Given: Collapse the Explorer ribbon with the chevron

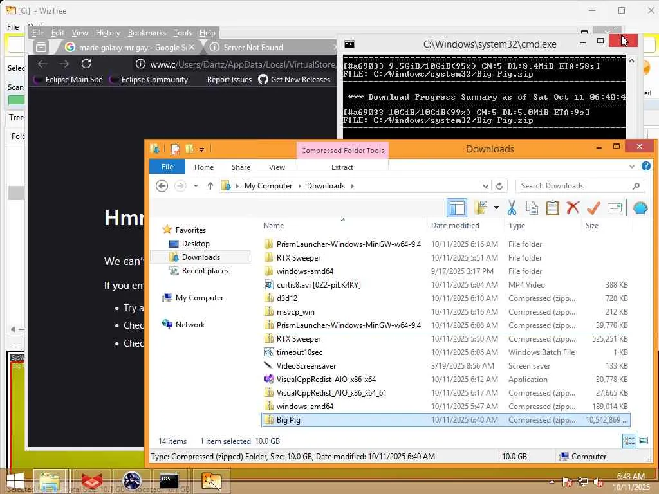Looking at the screenshot, I should click(x=632, y=167).
